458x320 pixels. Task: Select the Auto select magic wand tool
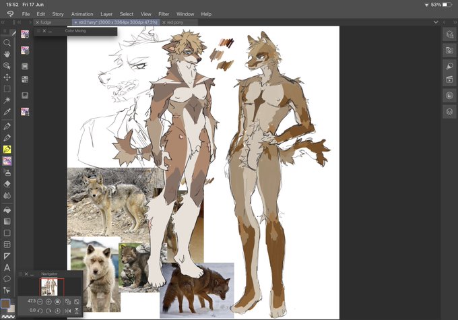(x=7, y=100)
